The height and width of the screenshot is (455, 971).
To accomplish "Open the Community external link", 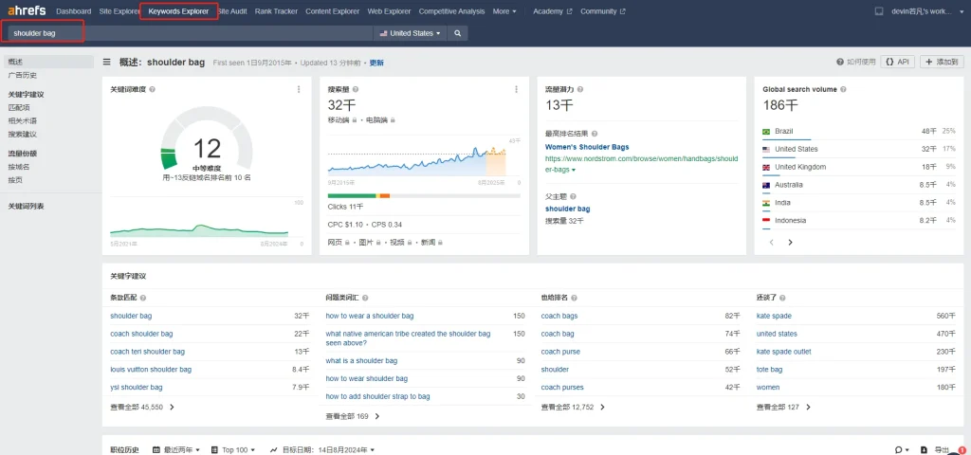I will click(602, 11).
